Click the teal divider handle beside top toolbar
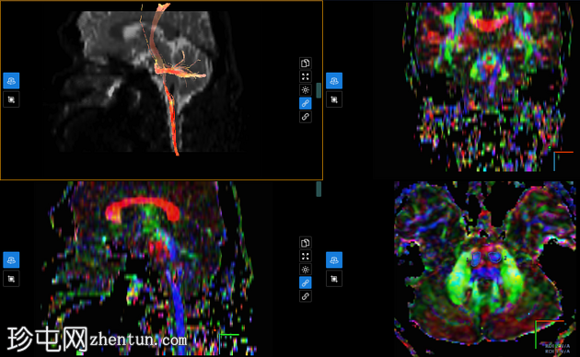 pos(319,90)
